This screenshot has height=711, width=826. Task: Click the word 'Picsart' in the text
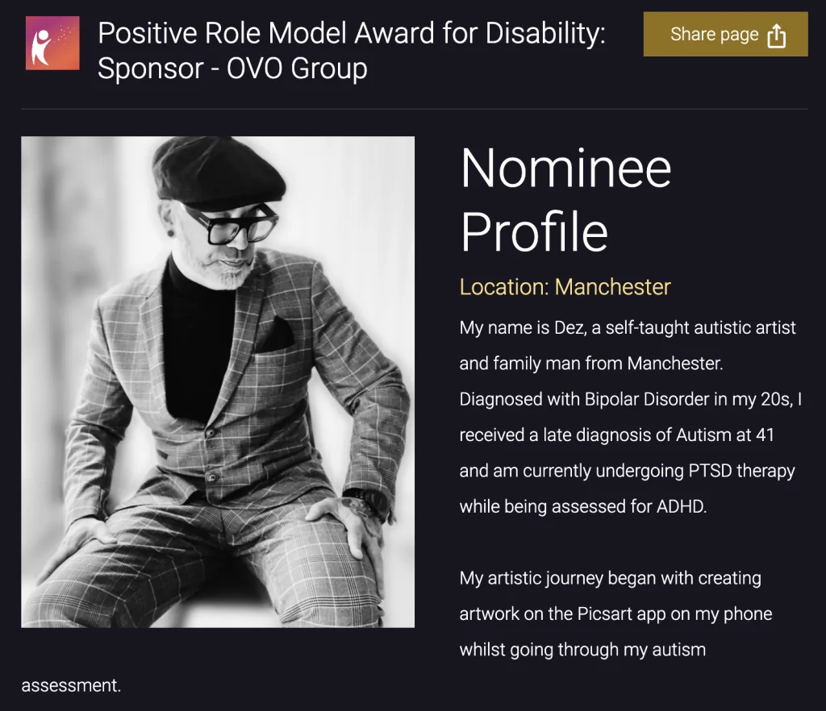(x=608, y=613)
